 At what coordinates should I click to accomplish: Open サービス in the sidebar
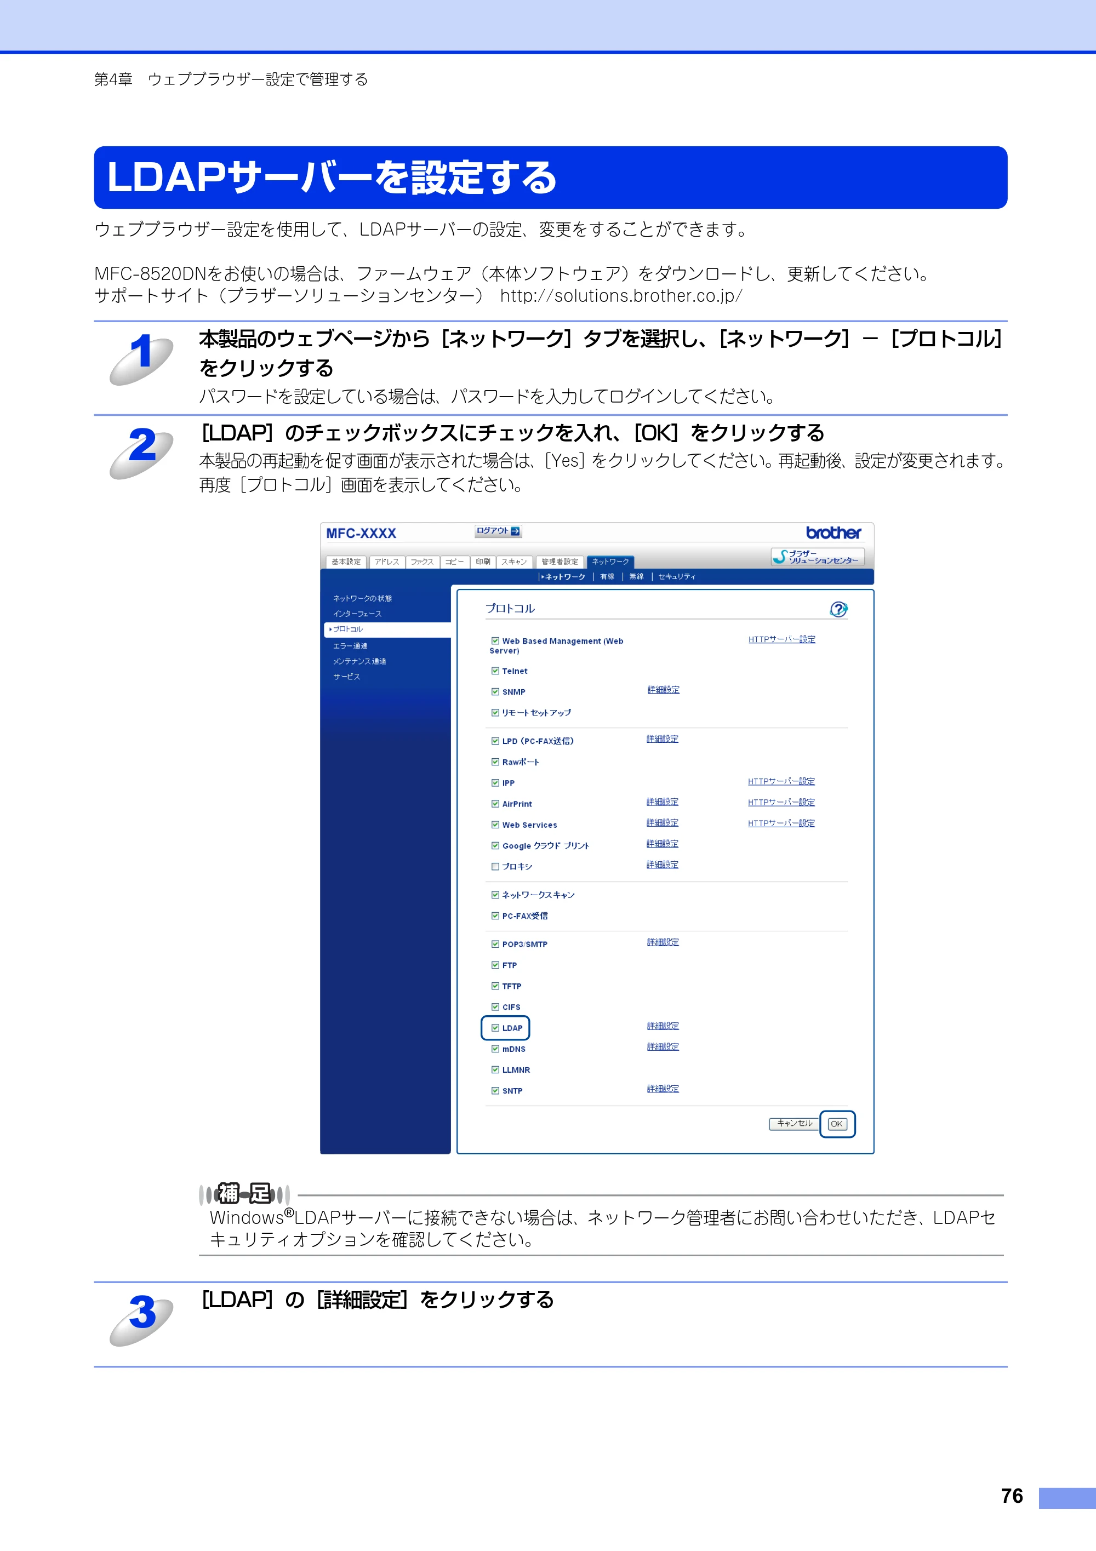(346, 677)
